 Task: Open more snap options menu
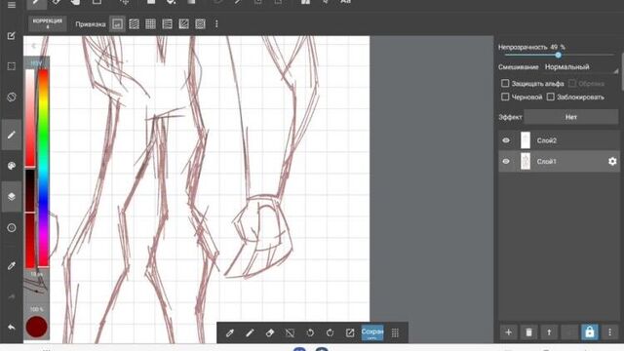(x=216, y=23)
